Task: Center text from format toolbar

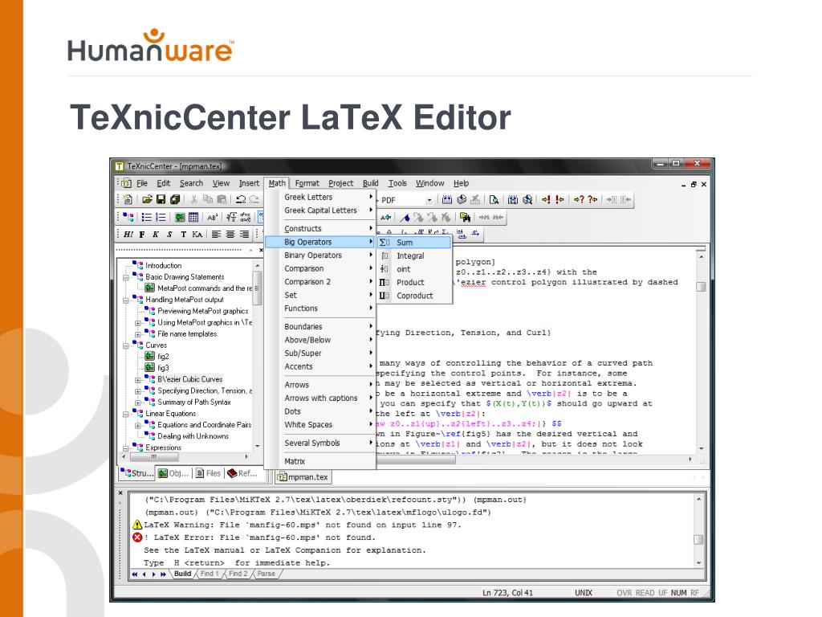Action: click(230, 235)
